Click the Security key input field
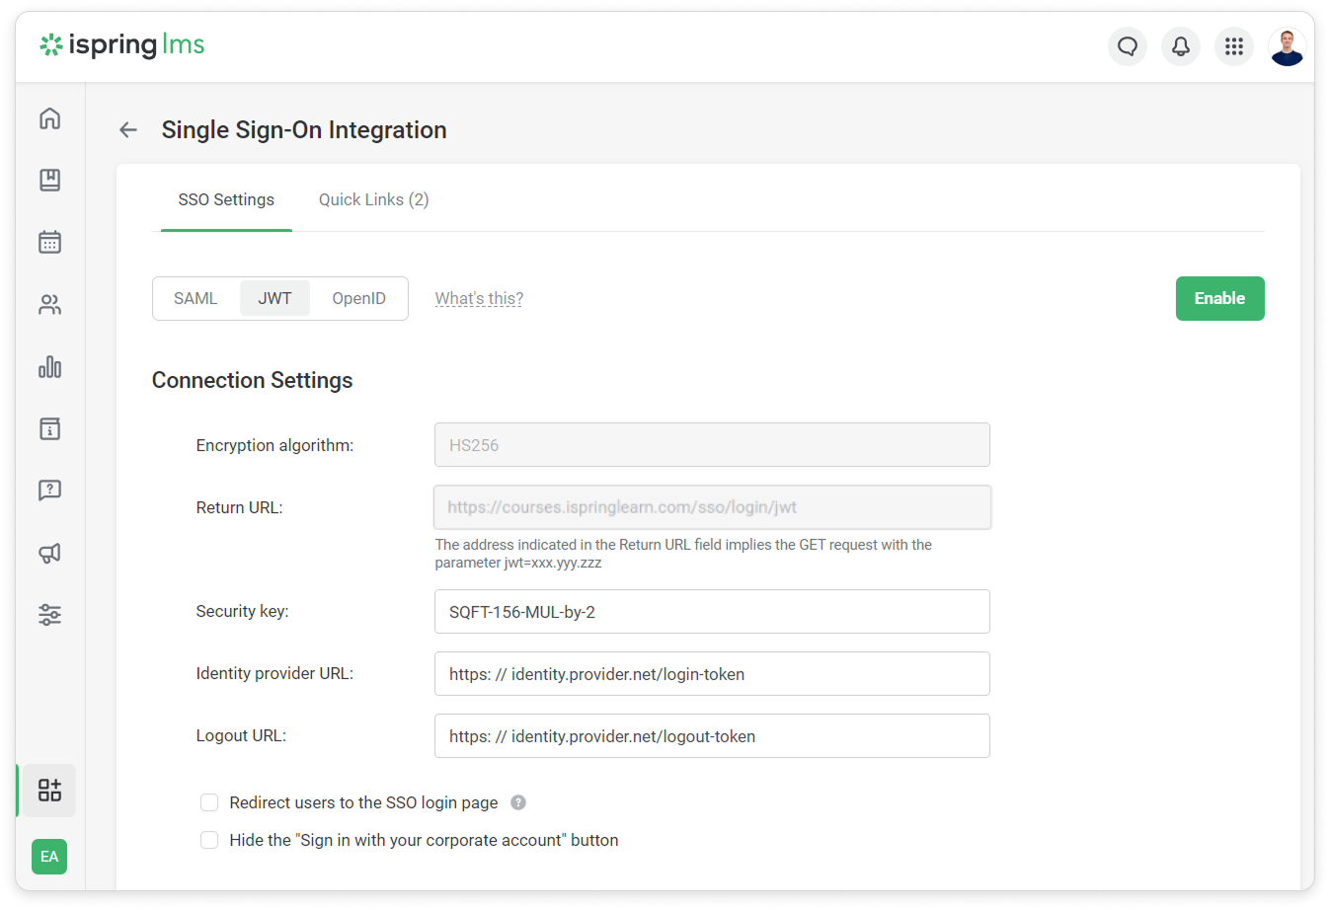This screenshot has height=910, width=1330. pos(712,612)
